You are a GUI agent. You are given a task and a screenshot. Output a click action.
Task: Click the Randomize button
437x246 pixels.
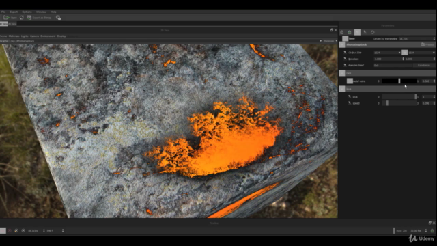pyautogui.click(x=424, y=66)
